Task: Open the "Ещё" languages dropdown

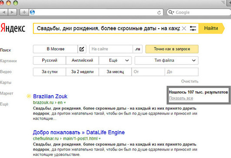Action: coord(115,61)
